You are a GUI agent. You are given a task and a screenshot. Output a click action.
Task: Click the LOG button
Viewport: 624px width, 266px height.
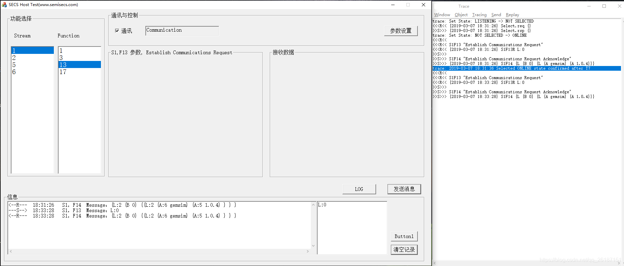(359, 189)
